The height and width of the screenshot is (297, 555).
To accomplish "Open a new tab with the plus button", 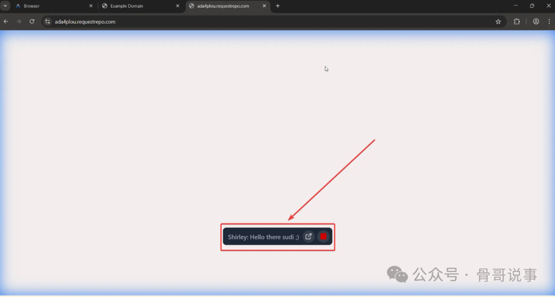I will click(x=277, y=6).
